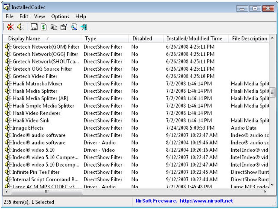Click the speaker icon beside Indeo® video 5.10

8,150
